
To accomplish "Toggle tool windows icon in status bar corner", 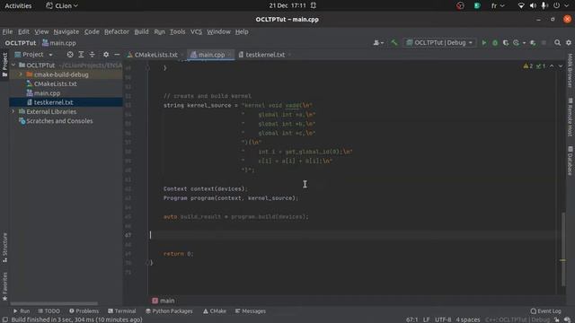I will click(x=5, y=319).
